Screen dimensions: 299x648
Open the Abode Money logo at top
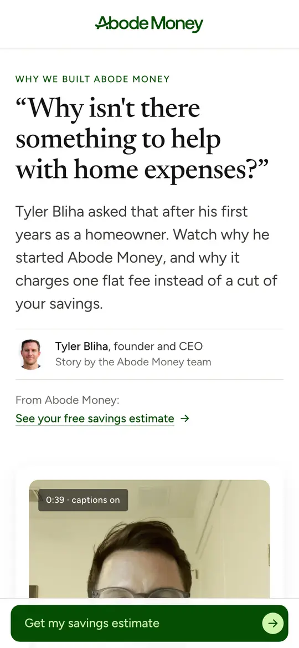point(149,24)
